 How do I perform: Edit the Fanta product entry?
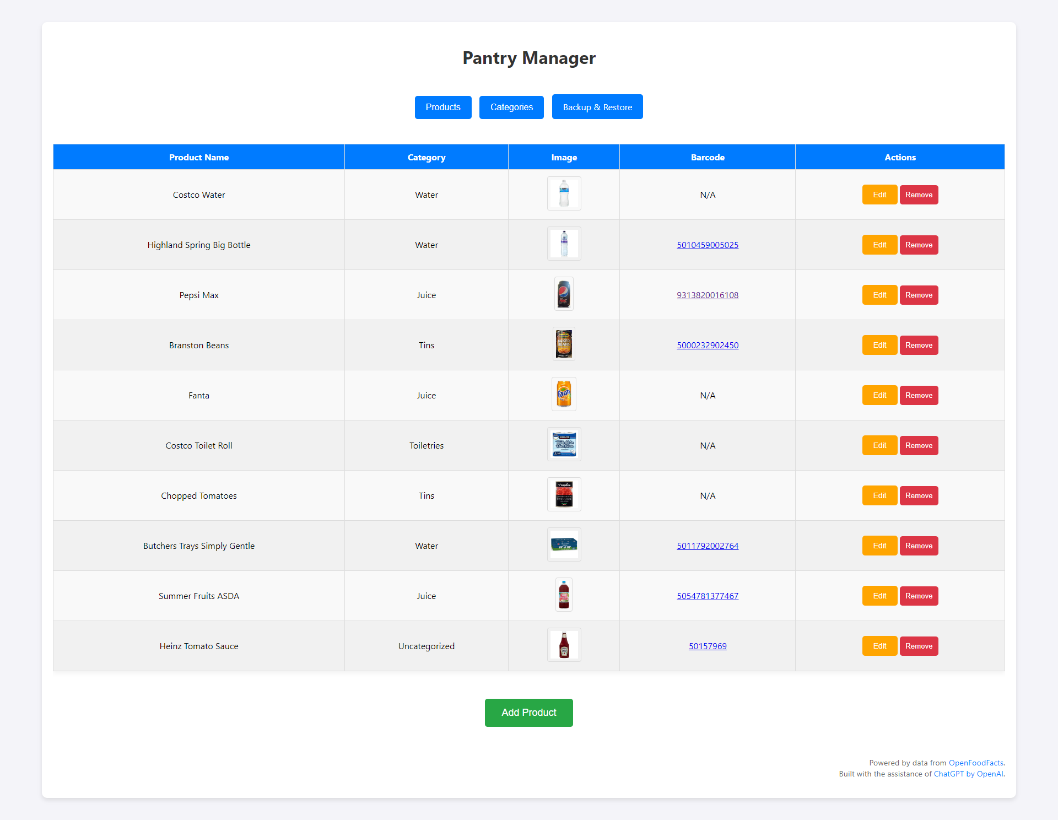click(x=879, y=395)
